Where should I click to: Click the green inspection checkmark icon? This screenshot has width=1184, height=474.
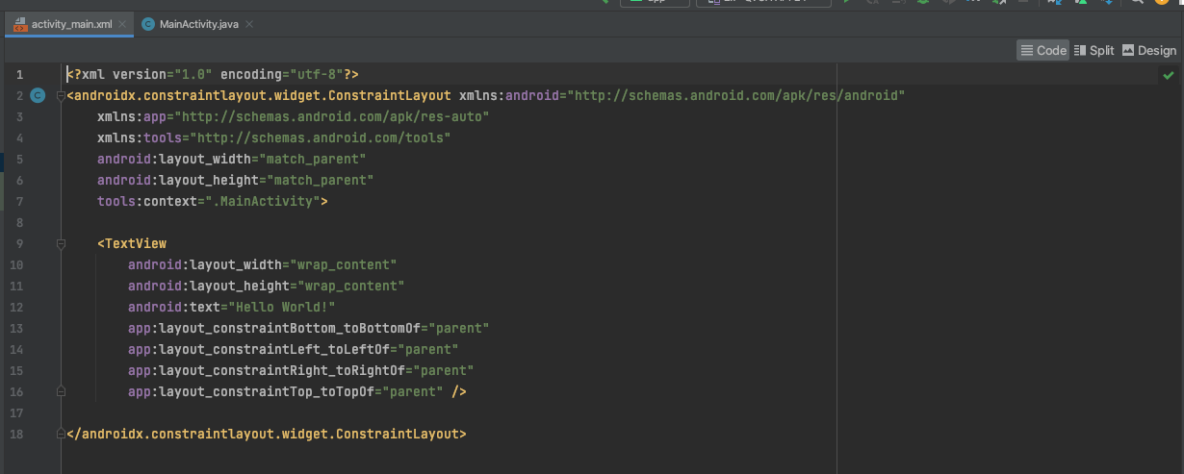click(1168, 75)
